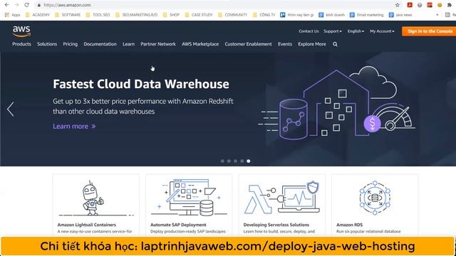Select the fifth active carousel dot

point(249,161)
